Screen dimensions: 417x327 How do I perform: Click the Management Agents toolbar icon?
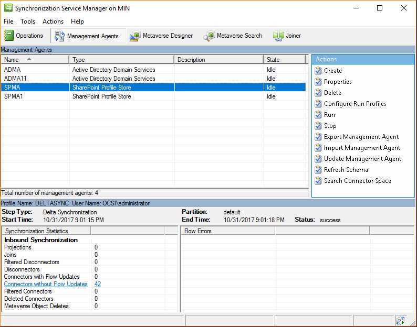59,36
